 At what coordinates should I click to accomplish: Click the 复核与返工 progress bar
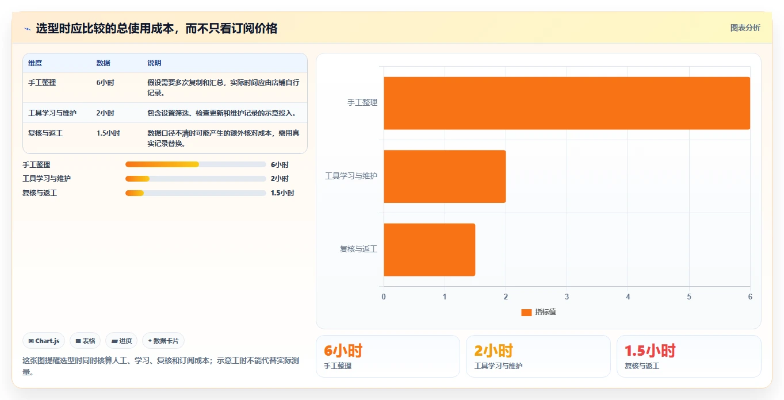[x=196, y=193]
